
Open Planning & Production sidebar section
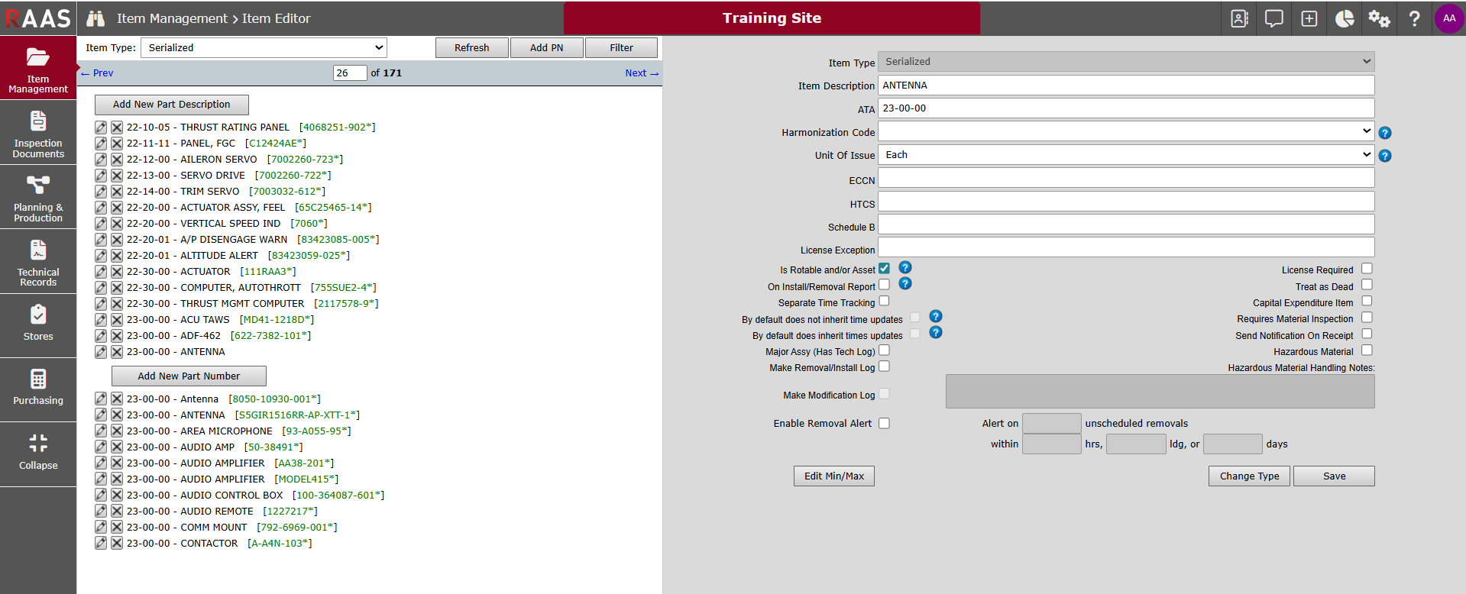coord(38,196)
